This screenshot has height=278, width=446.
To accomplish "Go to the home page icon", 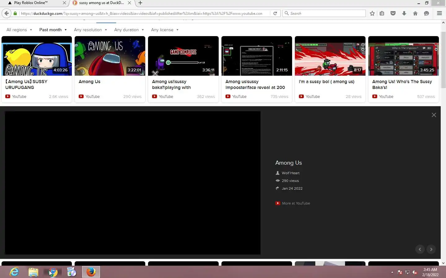I will (x=415, y=13).
